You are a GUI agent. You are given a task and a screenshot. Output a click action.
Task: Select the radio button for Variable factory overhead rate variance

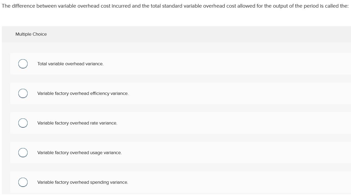click(x=23, y=123)
